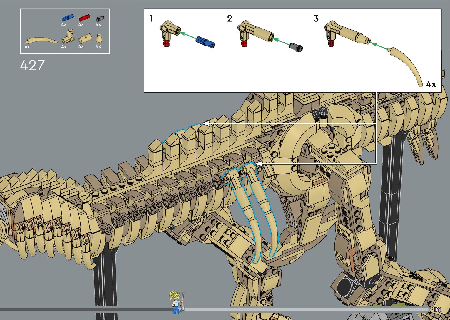Screen dimensions: 450x320
Task: Click the blue pin in sub-step 1
Action: (x=205, y=41)
